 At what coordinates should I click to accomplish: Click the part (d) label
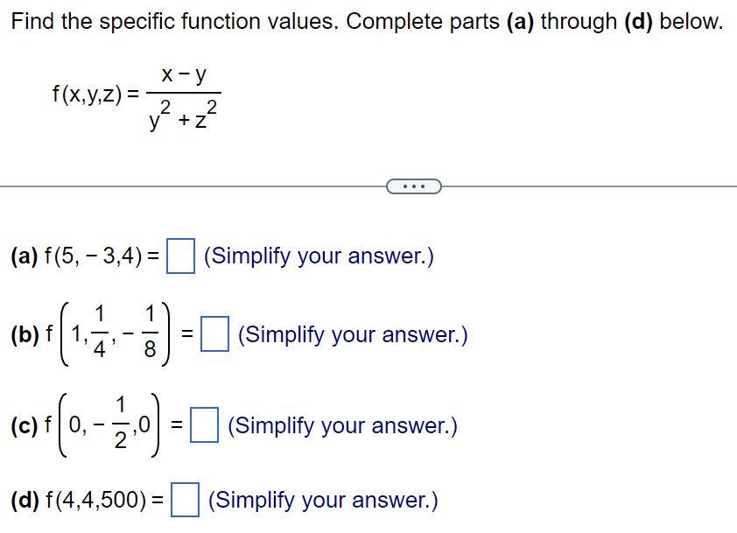[x=25, y=500]
